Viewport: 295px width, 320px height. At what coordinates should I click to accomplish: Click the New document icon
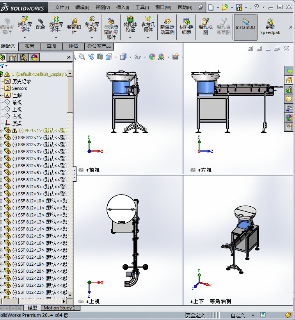pyautogui.click(x=211, y=7)
